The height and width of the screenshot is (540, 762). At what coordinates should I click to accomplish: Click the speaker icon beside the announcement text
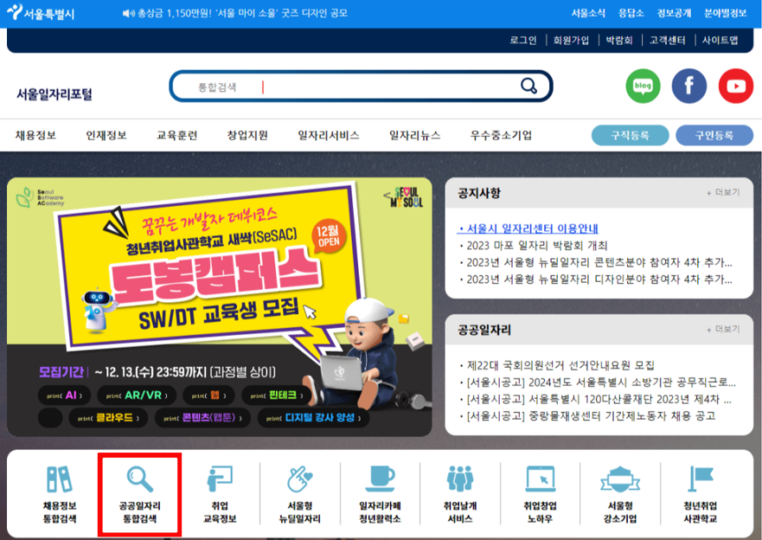tap(128, 13)
